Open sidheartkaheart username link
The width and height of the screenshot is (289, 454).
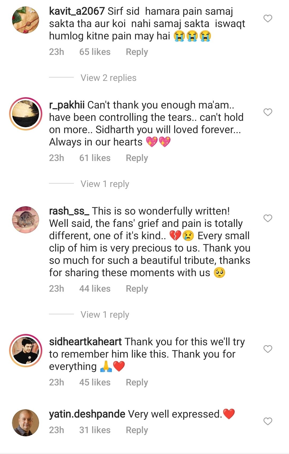click(x=85, y=342)
